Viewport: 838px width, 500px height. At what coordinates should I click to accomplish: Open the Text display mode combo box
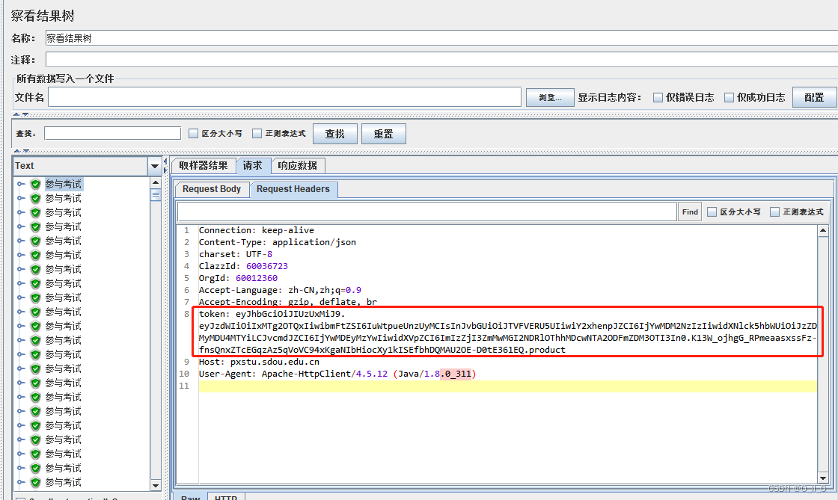82,165
